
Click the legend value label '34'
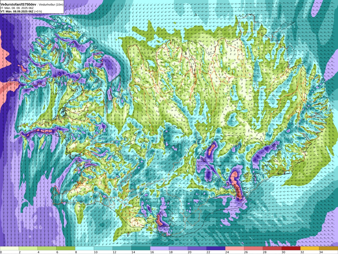pyautogui.click(x=321, y=252)
